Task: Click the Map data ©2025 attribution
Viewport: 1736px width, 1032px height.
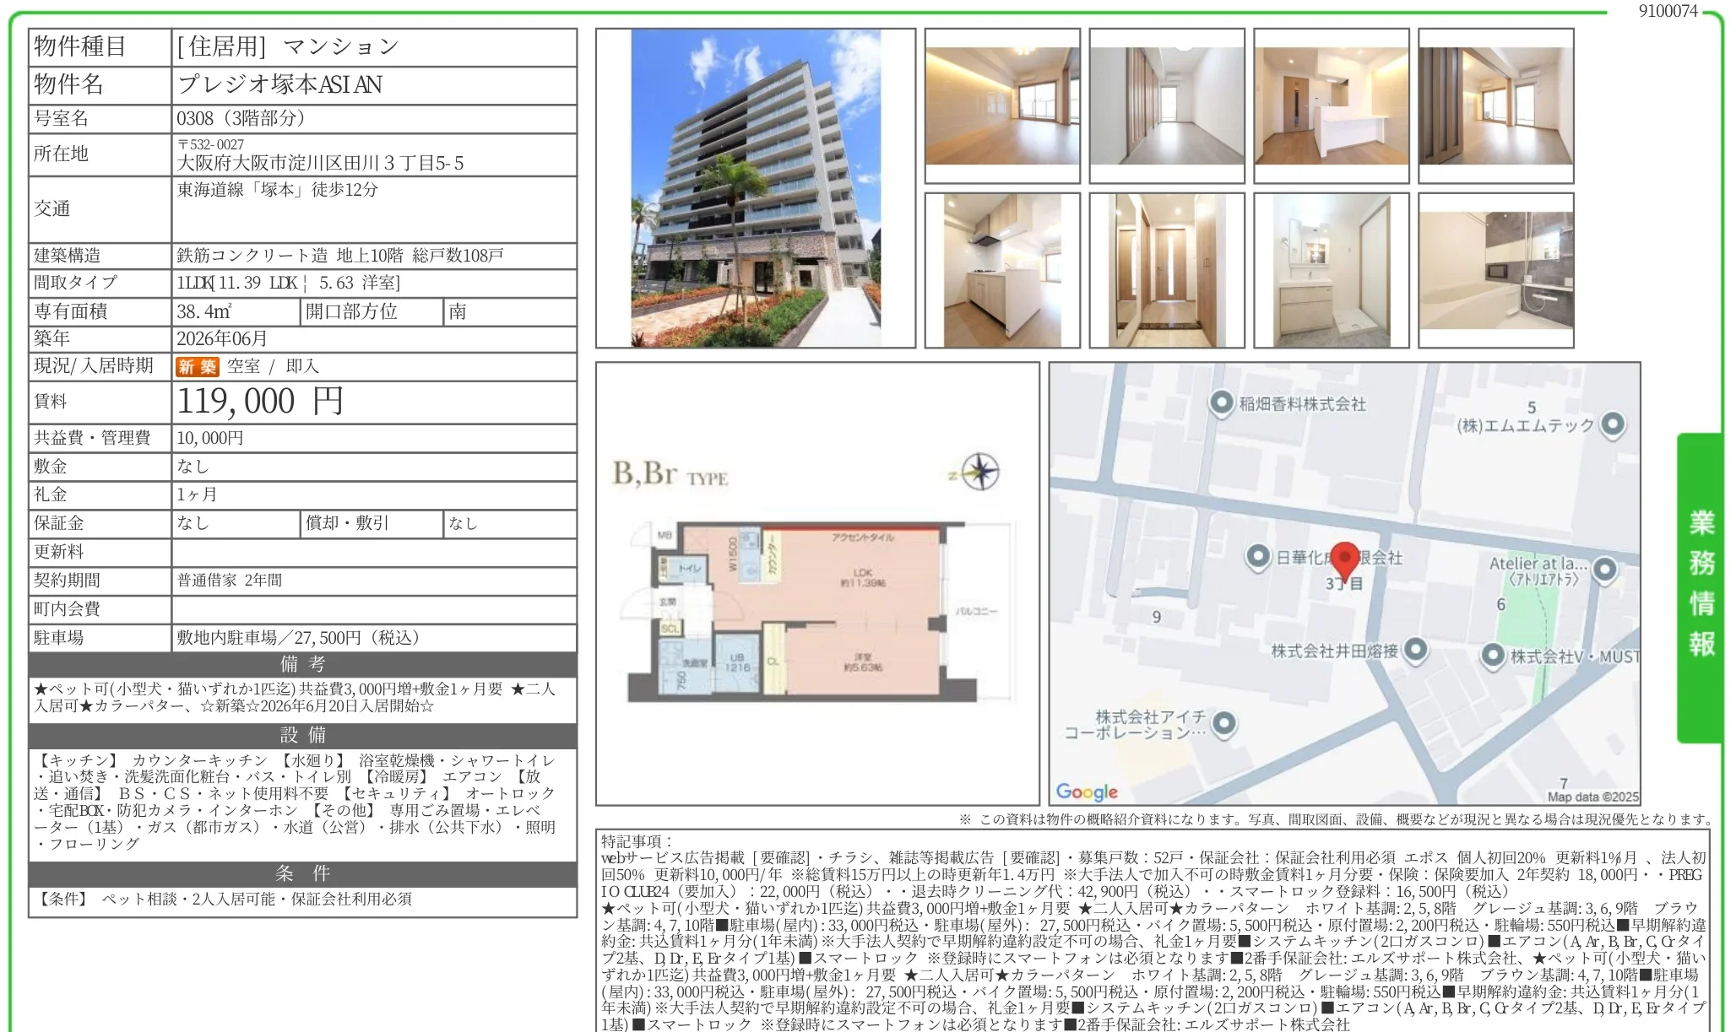Action: point(1592,797)
